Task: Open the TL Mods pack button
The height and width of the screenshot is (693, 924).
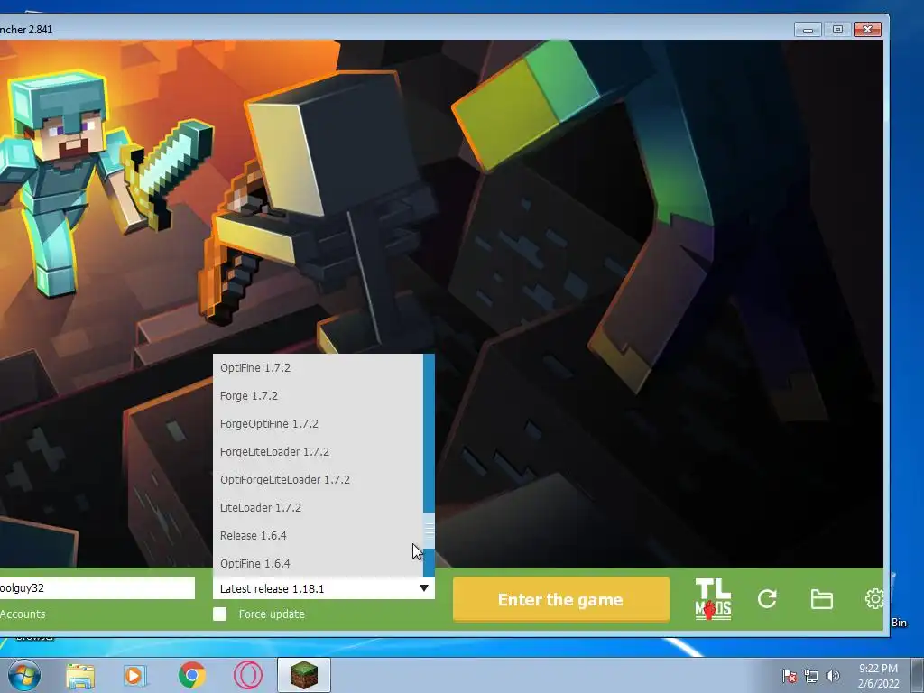Action: click(x=713, y=599)
